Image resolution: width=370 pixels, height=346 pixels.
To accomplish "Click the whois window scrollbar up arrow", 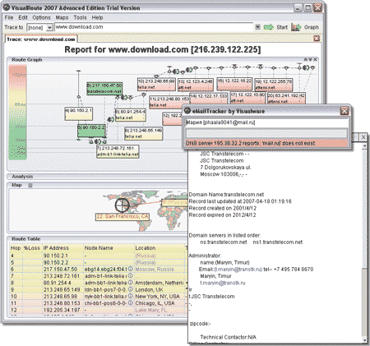I will 364,146.
